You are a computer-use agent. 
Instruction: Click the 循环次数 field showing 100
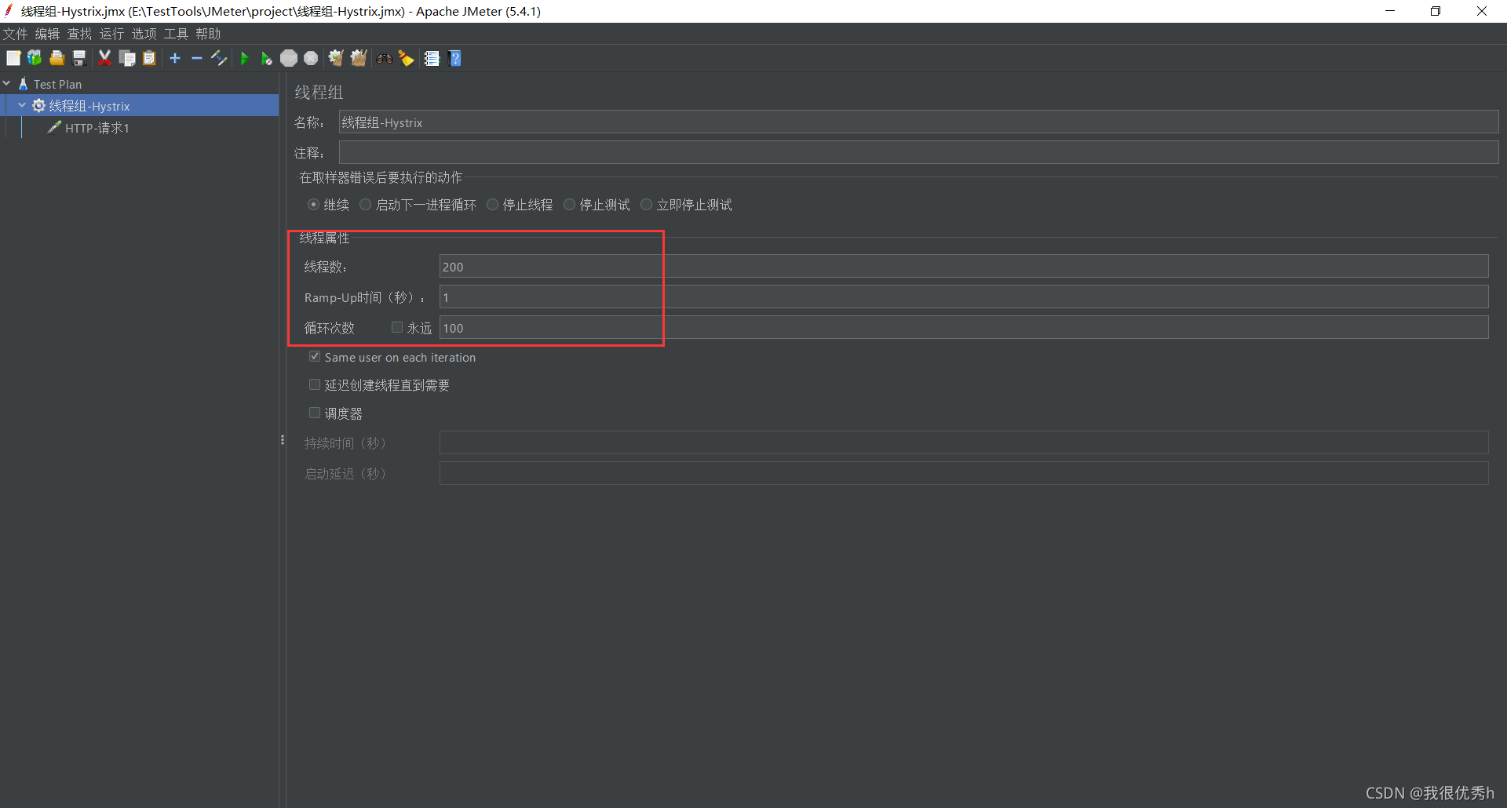tap(964, 328)
